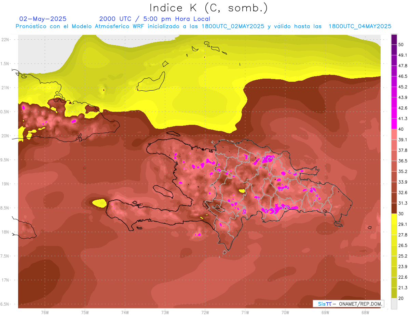Click the '74W' longitude label

(x=125, y=313)
